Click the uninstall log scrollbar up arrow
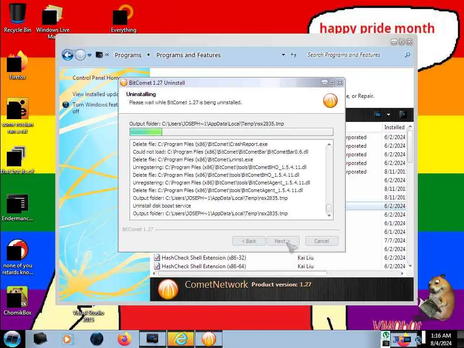Screen dimensions: 464x348 [329, 145]
